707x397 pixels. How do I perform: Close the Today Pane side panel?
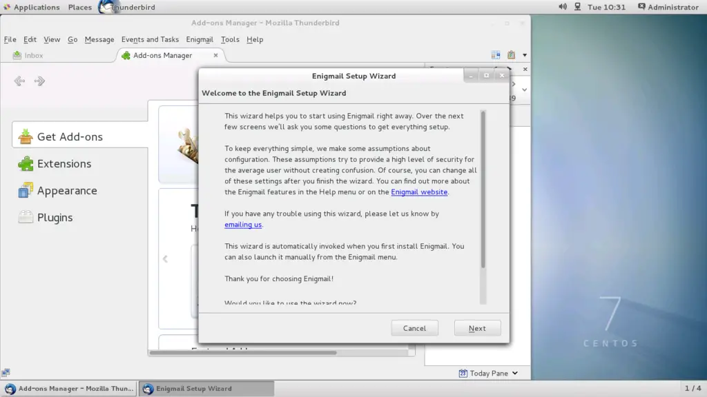point(525,69)
